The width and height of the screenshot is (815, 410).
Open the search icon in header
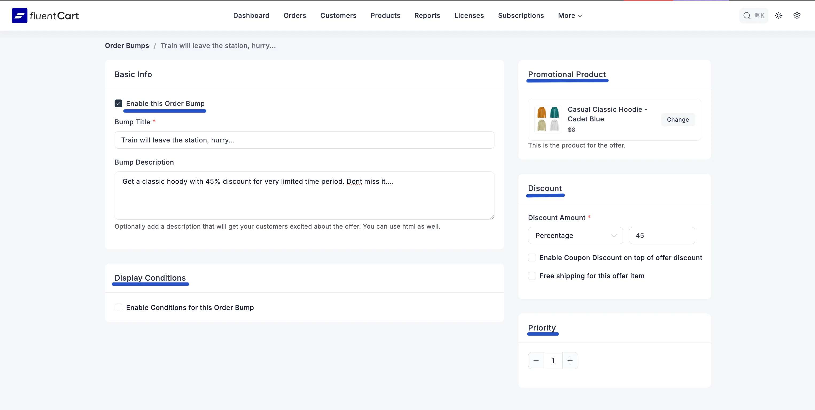click(x=747, y=15)
